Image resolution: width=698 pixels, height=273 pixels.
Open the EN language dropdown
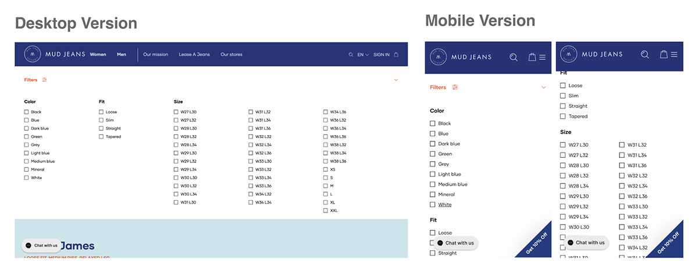[363, 55]
